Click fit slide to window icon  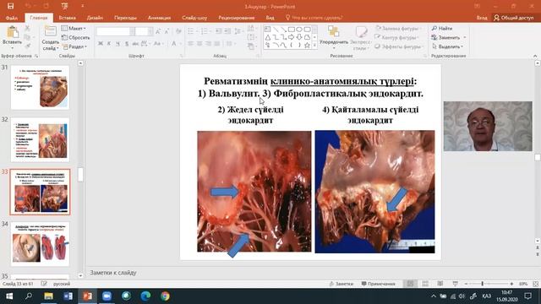point(535,284)
